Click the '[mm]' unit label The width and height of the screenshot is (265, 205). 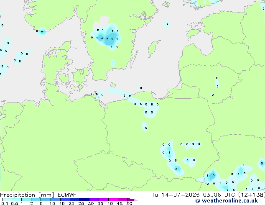pyautogui.click(x=46, y=195)
